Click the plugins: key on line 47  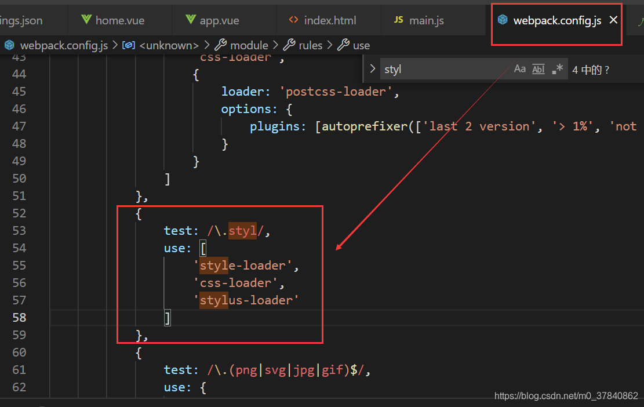pos(278,126)
